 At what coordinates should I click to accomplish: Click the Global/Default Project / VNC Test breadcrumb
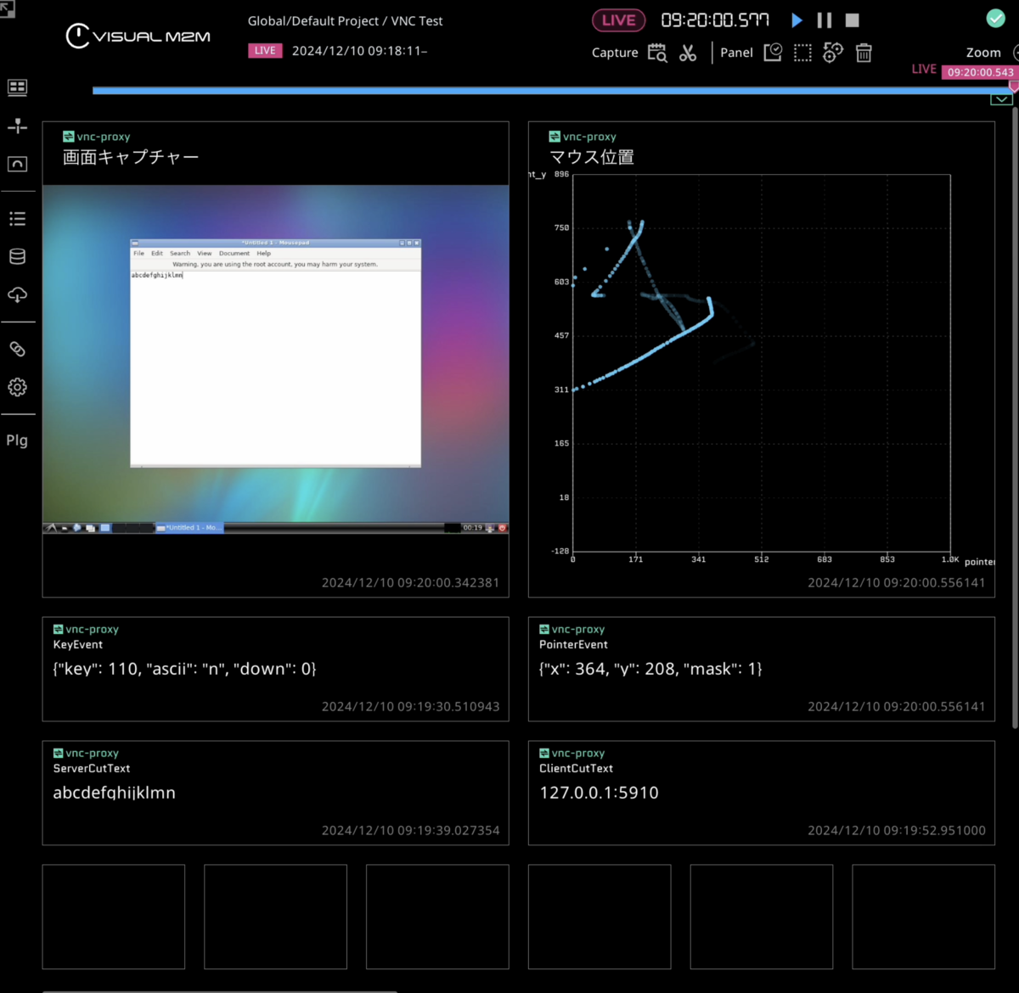click(345, 21)
